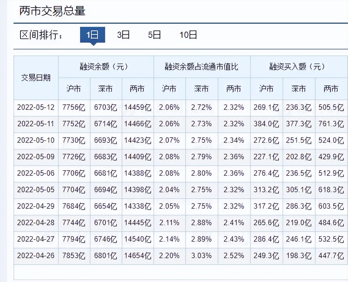Select the 2022-05-06 date cell
Screen dimensions: 348x282
tap(36, 173)
